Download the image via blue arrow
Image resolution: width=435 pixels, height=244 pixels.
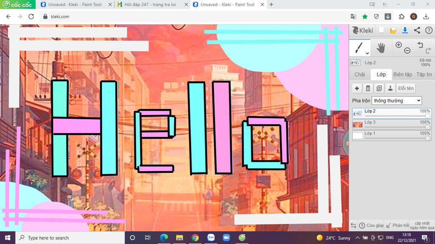coord(405,30)
